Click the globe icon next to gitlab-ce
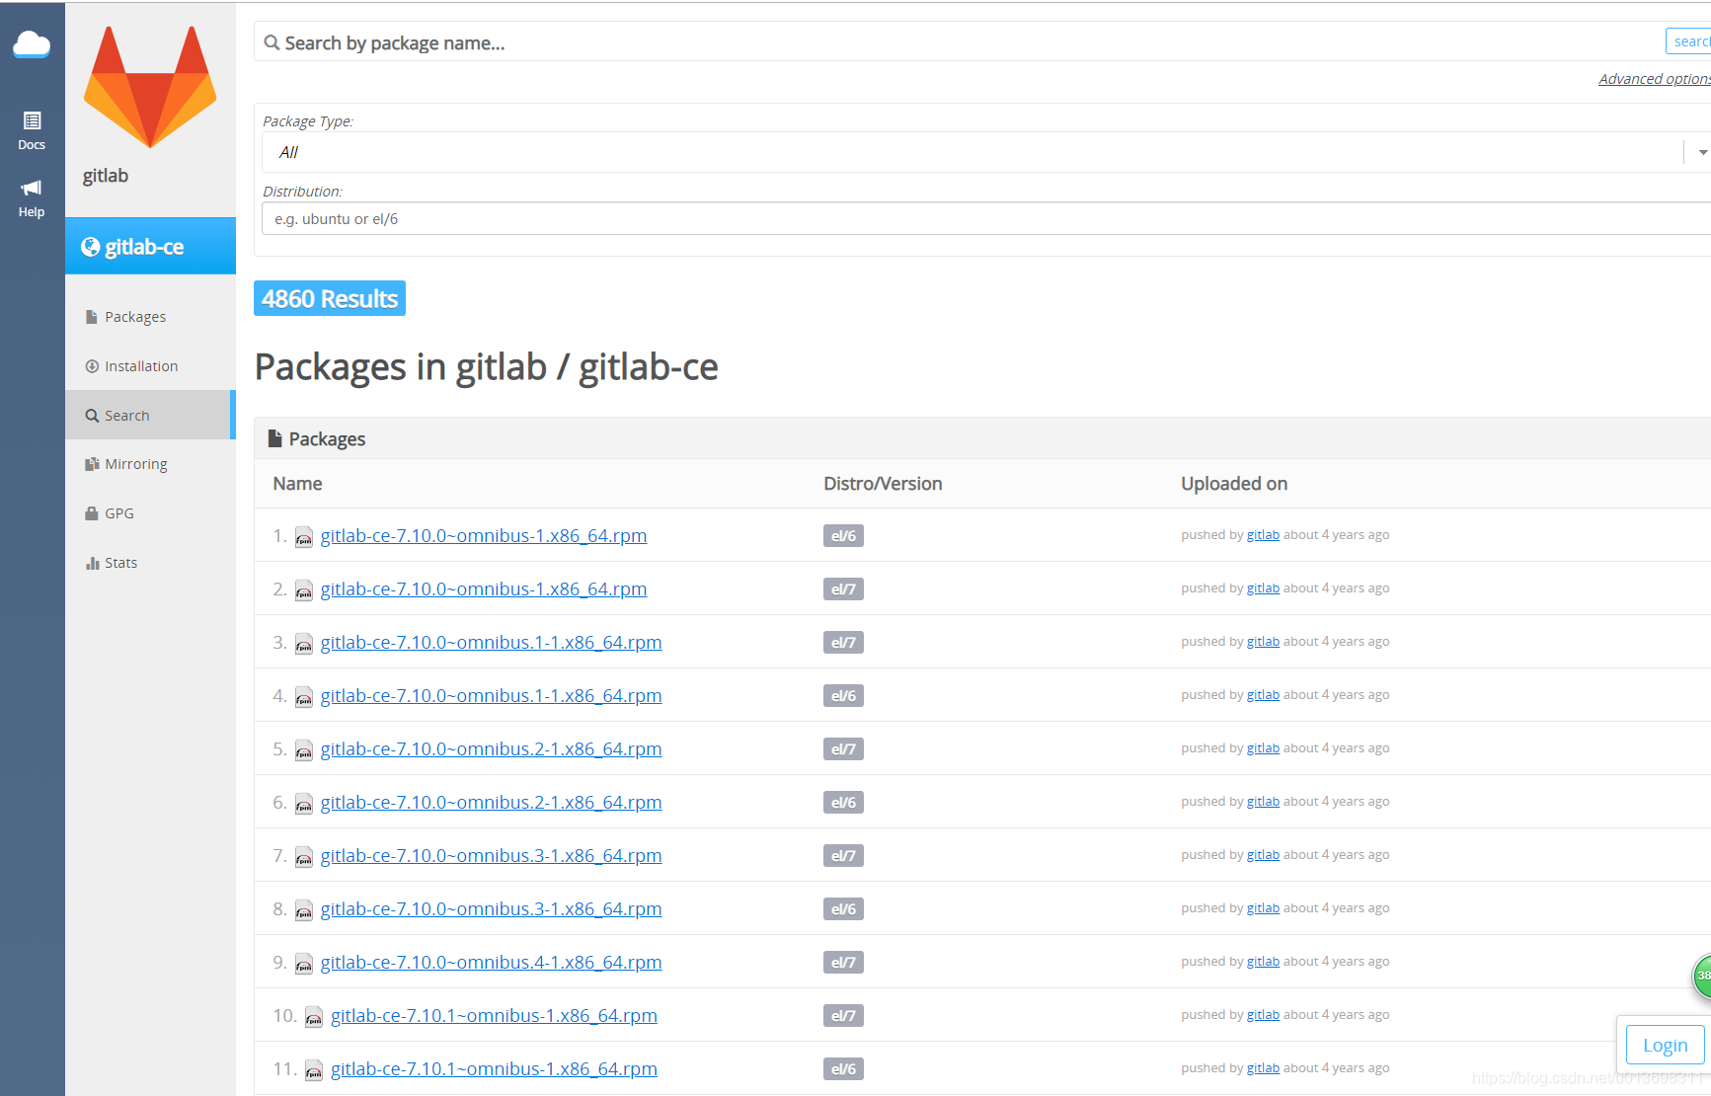This screenshot has width=1711, height=1096. tap(91, 246)
